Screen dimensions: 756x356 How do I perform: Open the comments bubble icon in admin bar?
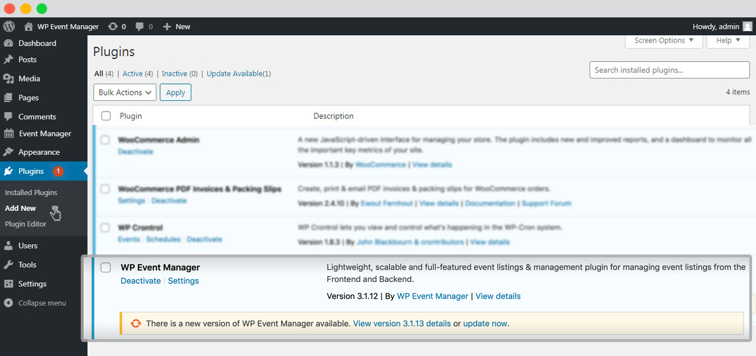[140, 26]
